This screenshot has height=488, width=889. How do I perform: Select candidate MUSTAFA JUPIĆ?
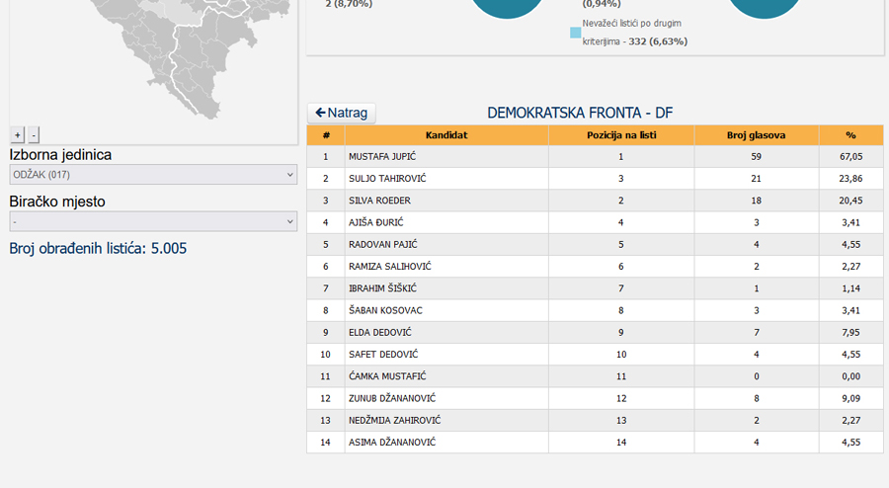click(x=382, y=156)
